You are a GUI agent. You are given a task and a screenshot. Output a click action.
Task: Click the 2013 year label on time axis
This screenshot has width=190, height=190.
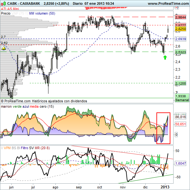165,187
